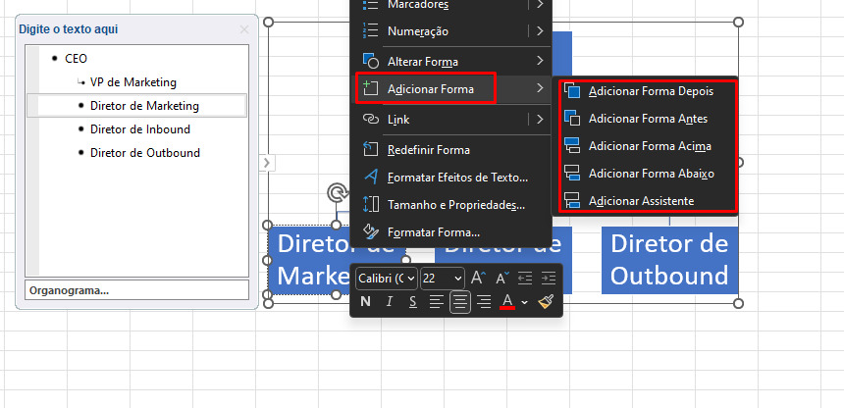
Task: Select VP de Marketing in text pane
Action: [132, 82]
